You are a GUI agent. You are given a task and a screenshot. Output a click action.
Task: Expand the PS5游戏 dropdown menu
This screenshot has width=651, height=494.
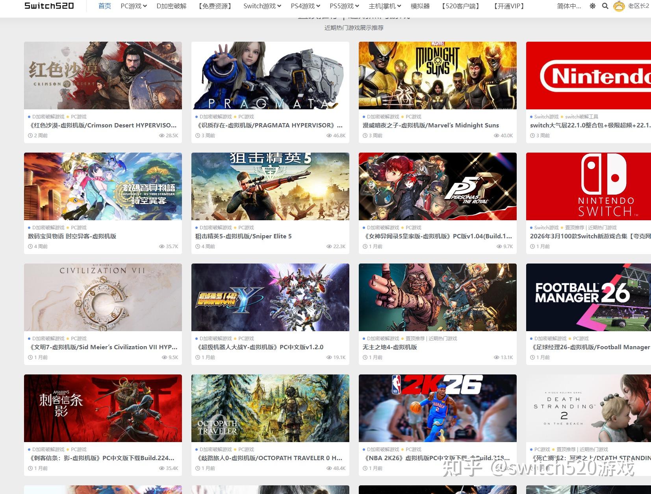(345, 6)
